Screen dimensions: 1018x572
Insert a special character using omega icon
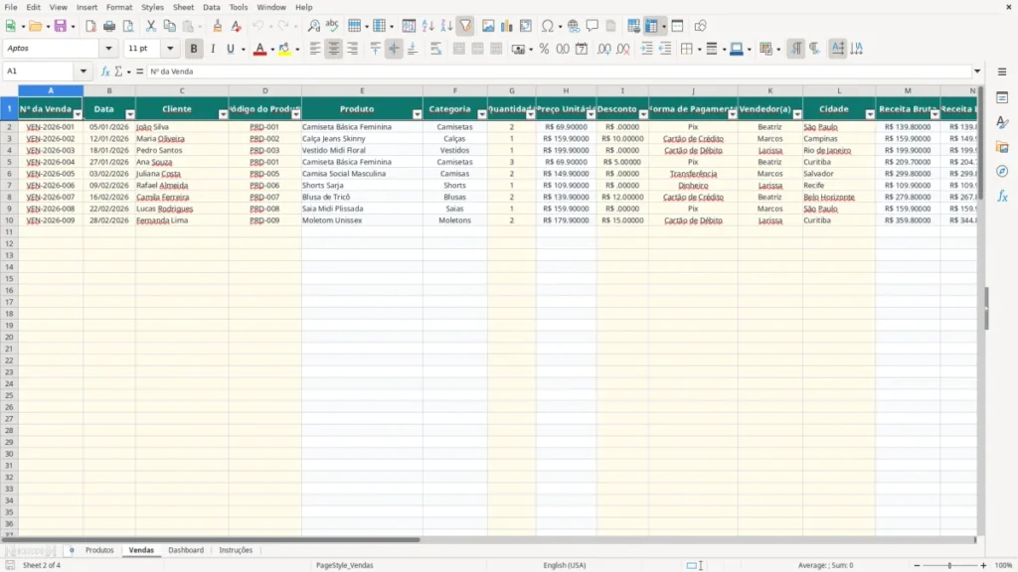pos(548,26)
